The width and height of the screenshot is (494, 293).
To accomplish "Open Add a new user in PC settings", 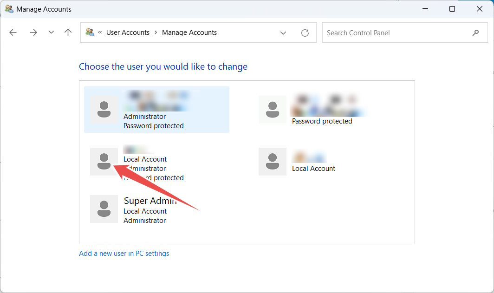I will coord(124,253).
